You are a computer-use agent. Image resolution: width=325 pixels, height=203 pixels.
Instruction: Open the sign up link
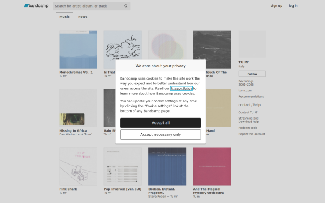click(276, 6)
